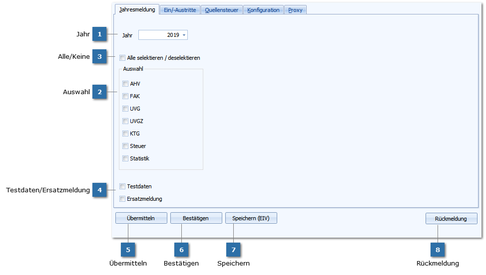Screen dimensions: 486x275
Task: Enable the AHV checkbox
Action: [x=125, y=84]
